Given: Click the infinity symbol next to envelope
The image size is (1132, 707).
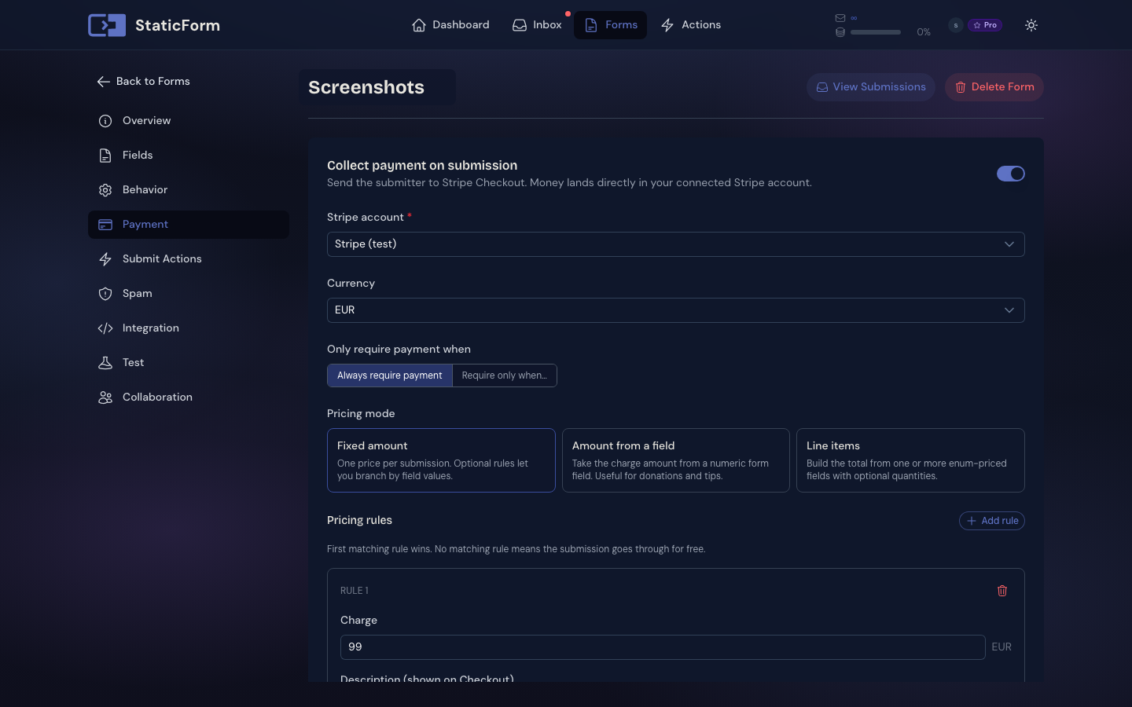Looking at the screenshot, I should point(854,18).
